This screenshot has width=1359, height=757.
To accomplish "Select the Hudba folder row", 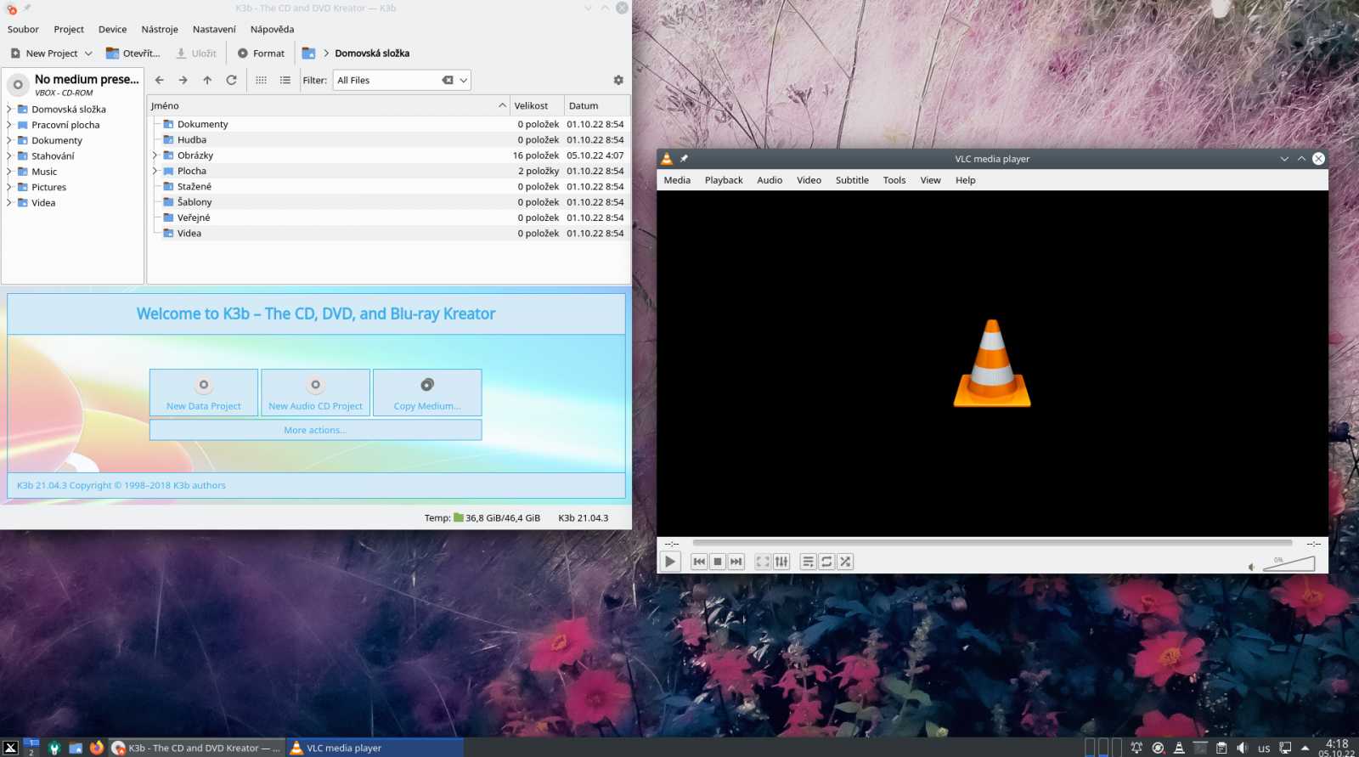I will [x=389, y=139].
